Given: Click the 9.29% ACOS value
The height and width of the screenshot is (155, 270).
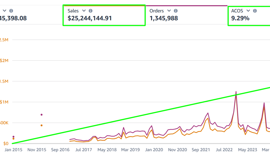Looking at the screenshot, I should click(240, 18).
